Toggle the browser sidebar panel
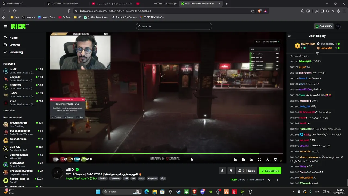This screenshot has height=196, width=348. 322,11
